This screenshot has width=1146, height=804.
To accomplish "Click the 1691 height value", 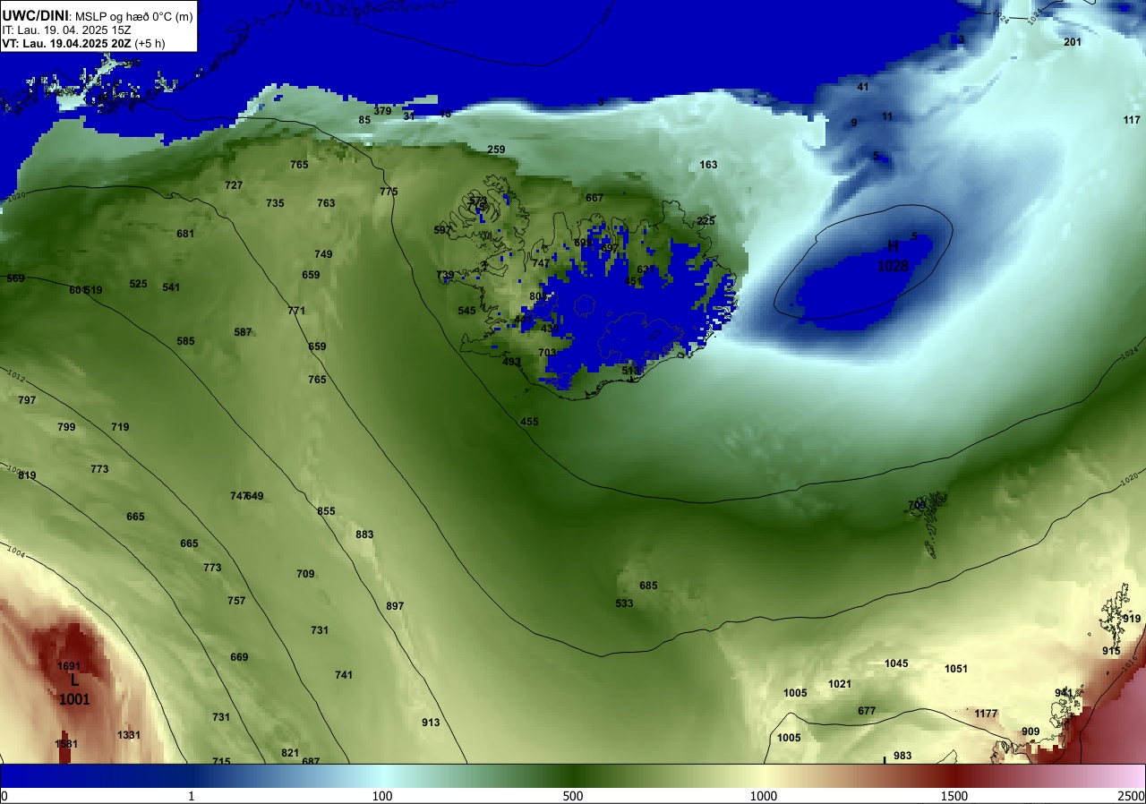I will tap(69, 666).
